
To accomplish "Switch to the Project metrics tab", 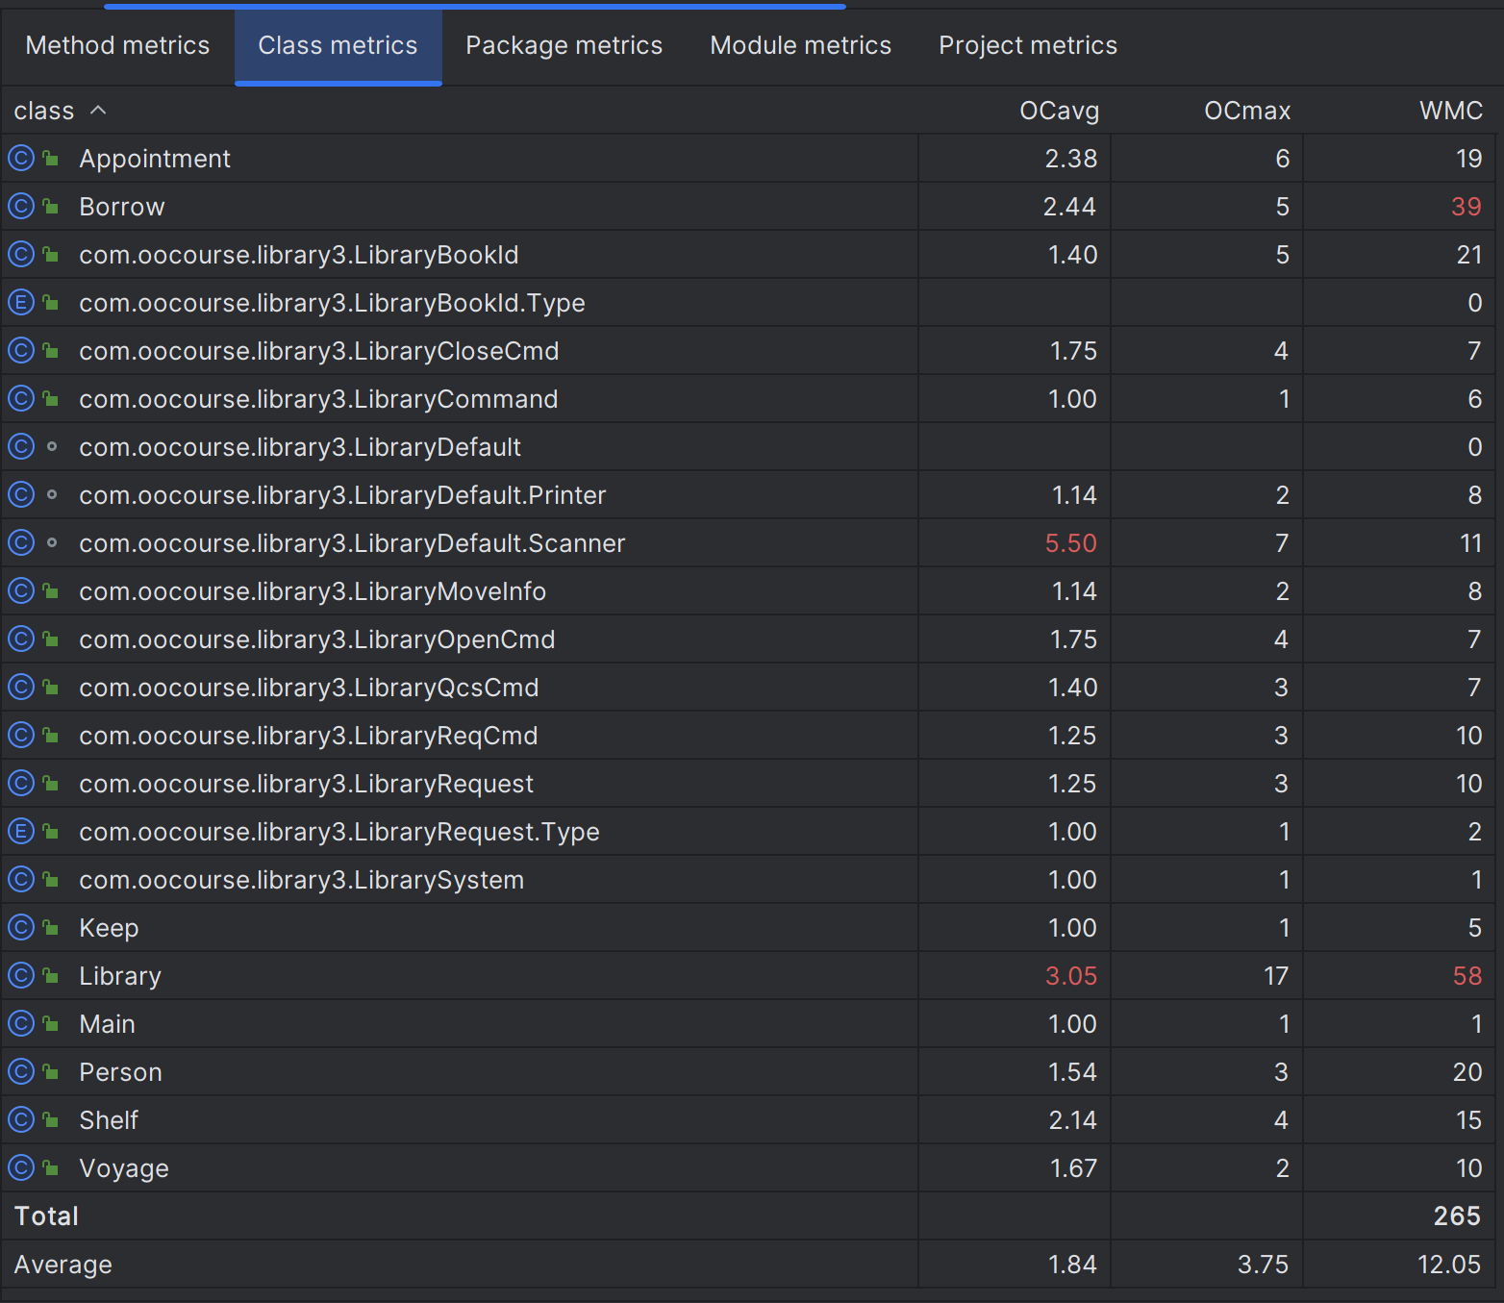I will (x=1028, y=45).
